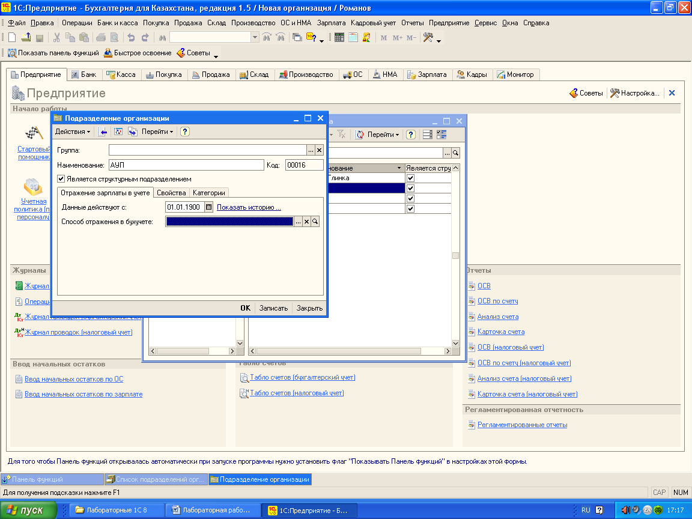Viewport: 692px width, 519px height.
Task: Open the Кадровый учет menu
Action: [374, 23]
